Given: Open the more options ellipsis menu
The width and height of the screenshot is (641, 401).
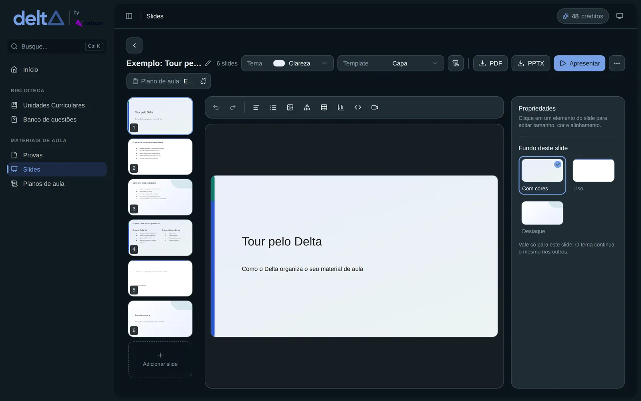Looking at the screenshot, I should (x=617, y=63).
